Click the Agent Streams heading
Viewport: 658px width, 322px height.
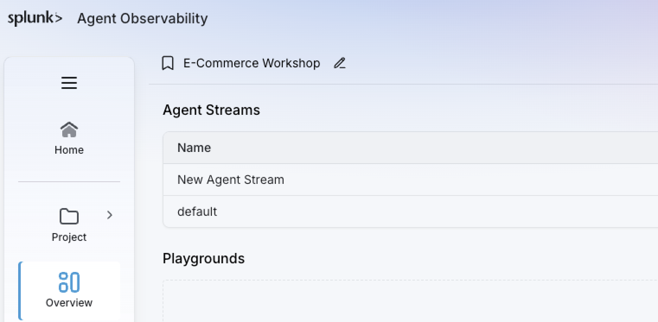click(x=211, y=110)
